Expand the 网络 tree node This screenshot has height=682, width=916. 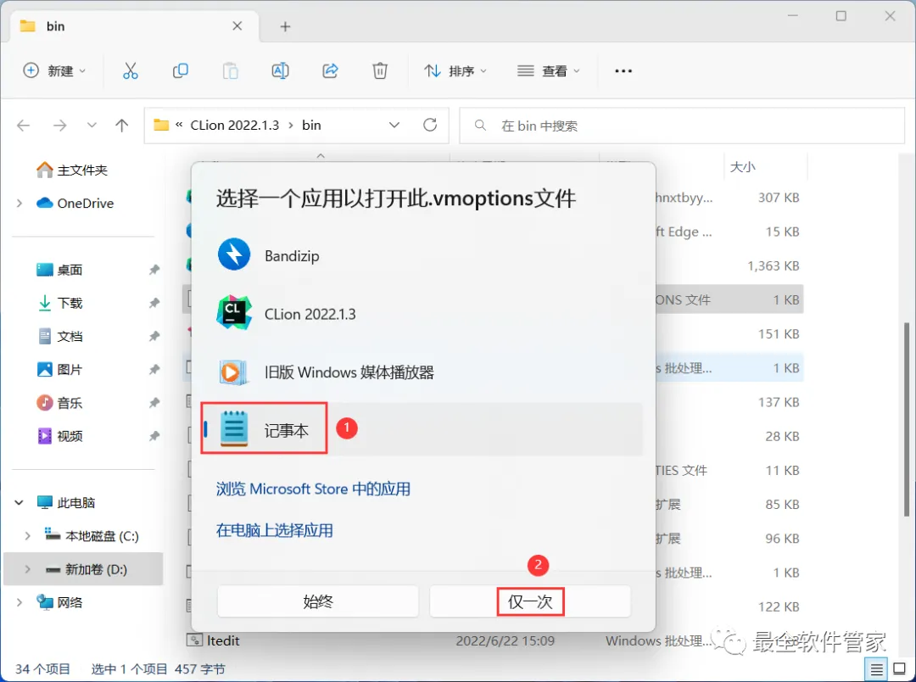[20, 602]
